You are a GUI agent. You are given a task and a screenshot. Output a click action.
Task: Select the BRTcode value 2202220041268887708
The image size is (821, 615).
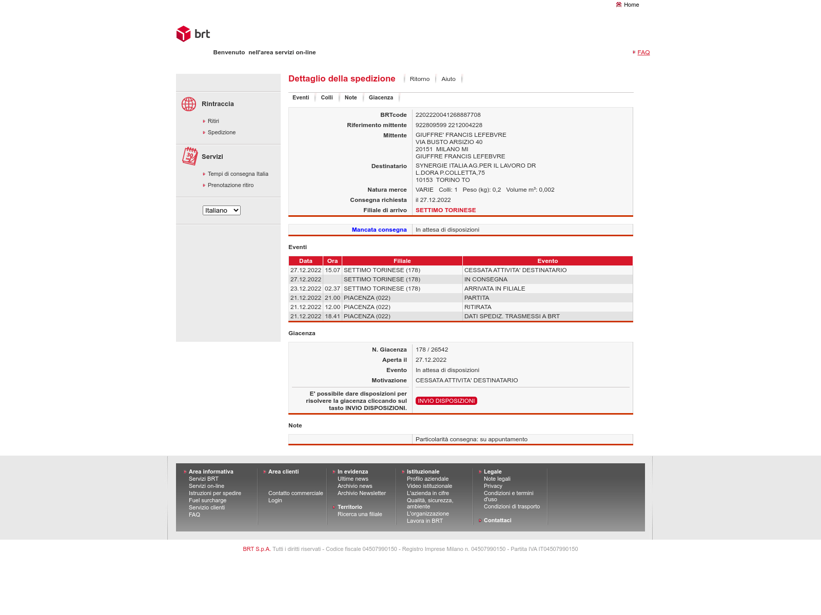click(448, 115)
